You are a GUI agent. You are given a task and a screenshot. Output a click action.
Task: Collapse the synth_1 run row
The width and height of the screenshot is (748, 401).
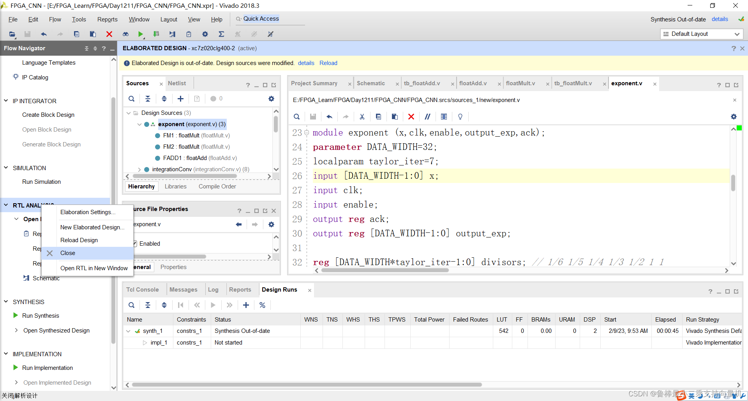pyautogui.click(x=128, y=331)
